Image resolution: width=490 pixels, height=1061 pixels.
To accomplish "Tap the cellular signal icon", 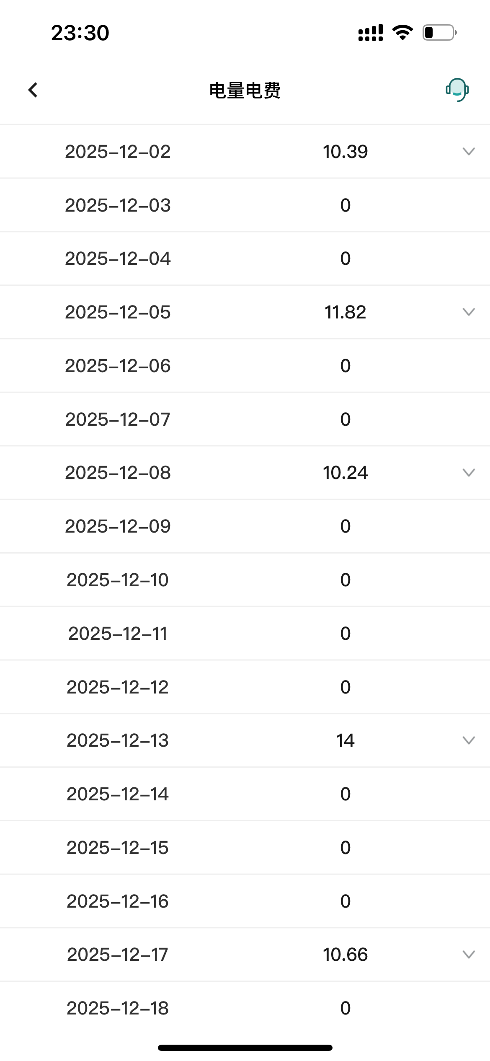I will (371, 33).
